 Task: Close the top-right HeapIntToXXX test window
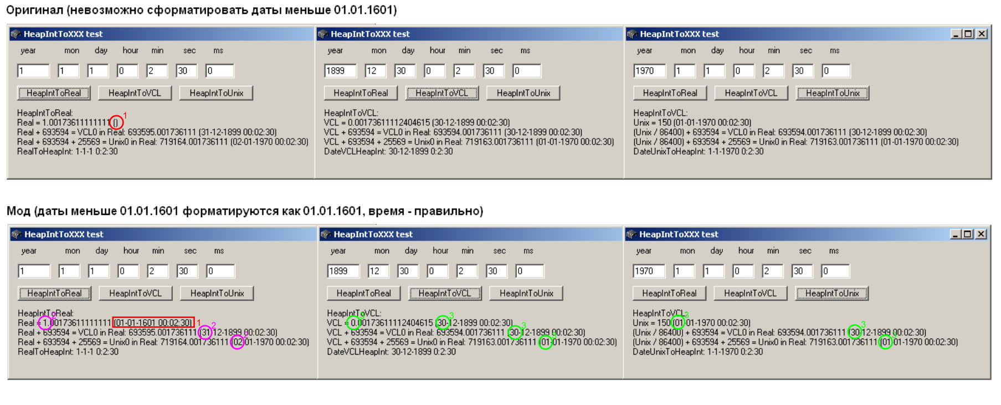coord(982,34)
